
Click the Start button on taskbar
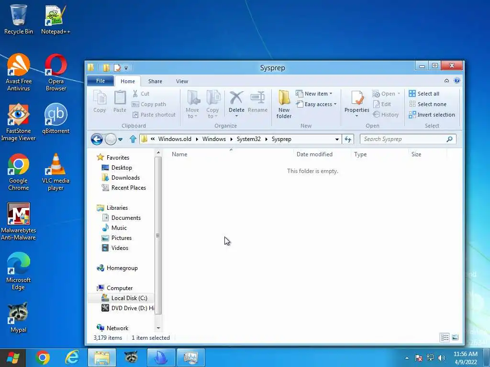point(13,357)
